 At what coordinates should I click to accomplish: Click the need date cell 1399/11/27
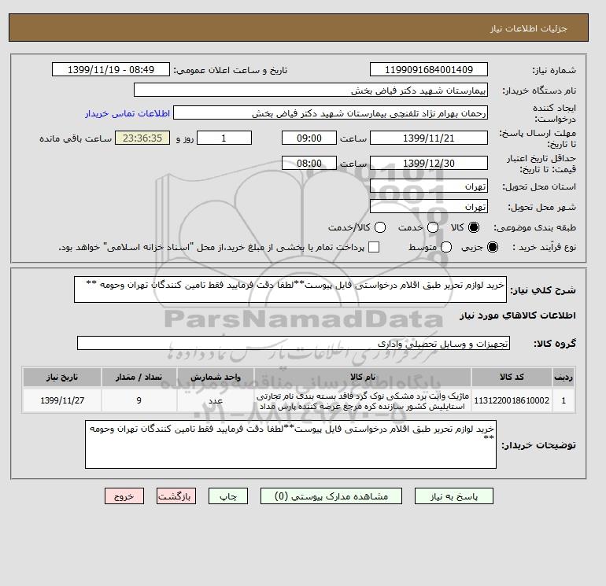pyautogui.click(x=62, y=400)
